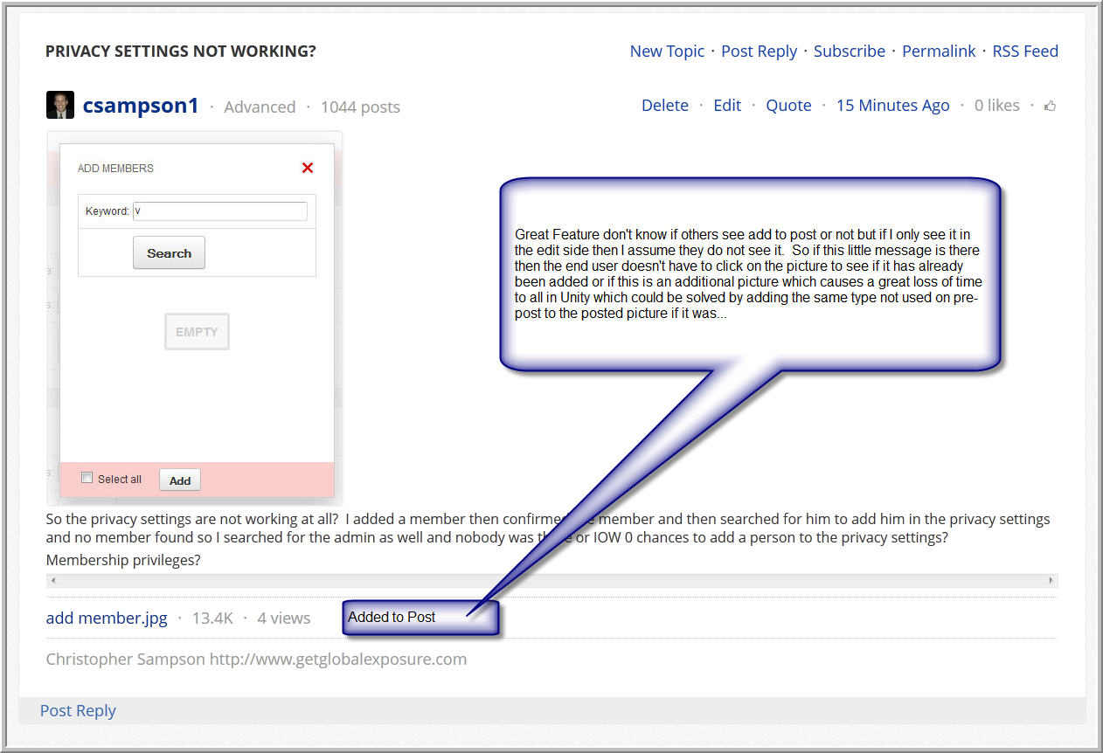Open the RSS Feed link
The width and height of the screenshot is (1103, 753).
tap(1025, 52)
